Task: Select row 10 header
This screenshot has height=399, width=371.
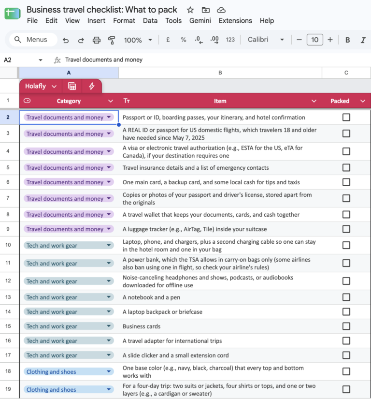Action: click(8, 245)
